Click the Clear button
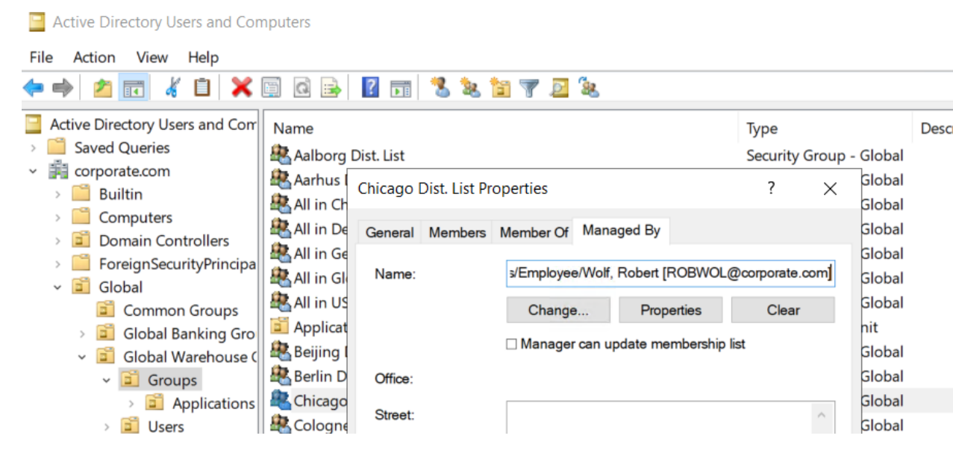The image size is (953, 465). pyautogui.click(x=783, y=310)
